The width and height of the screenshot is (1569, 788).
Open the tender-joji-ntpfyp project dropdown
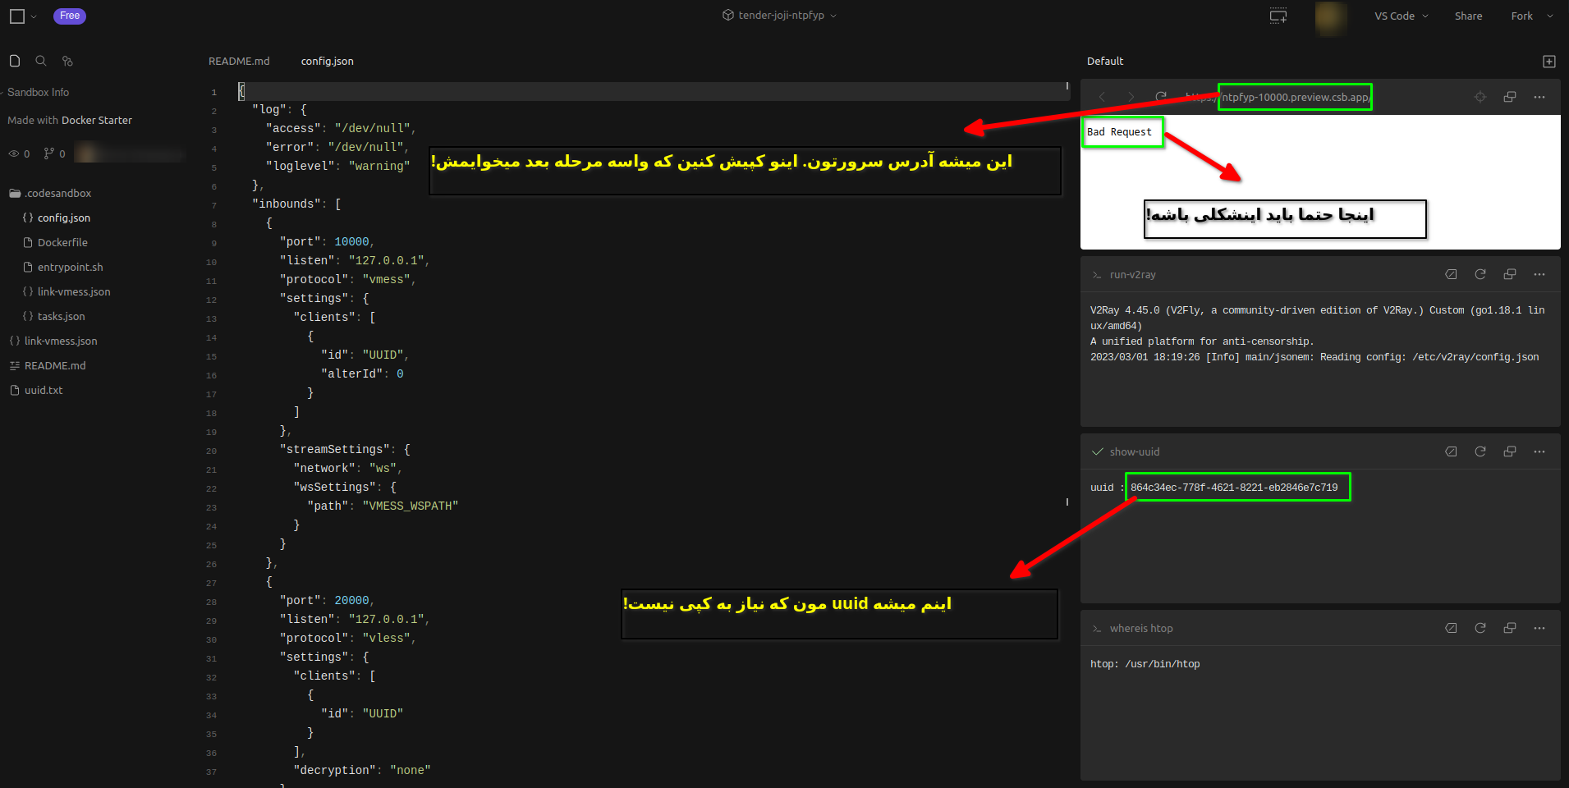click(x=779, y=16)
